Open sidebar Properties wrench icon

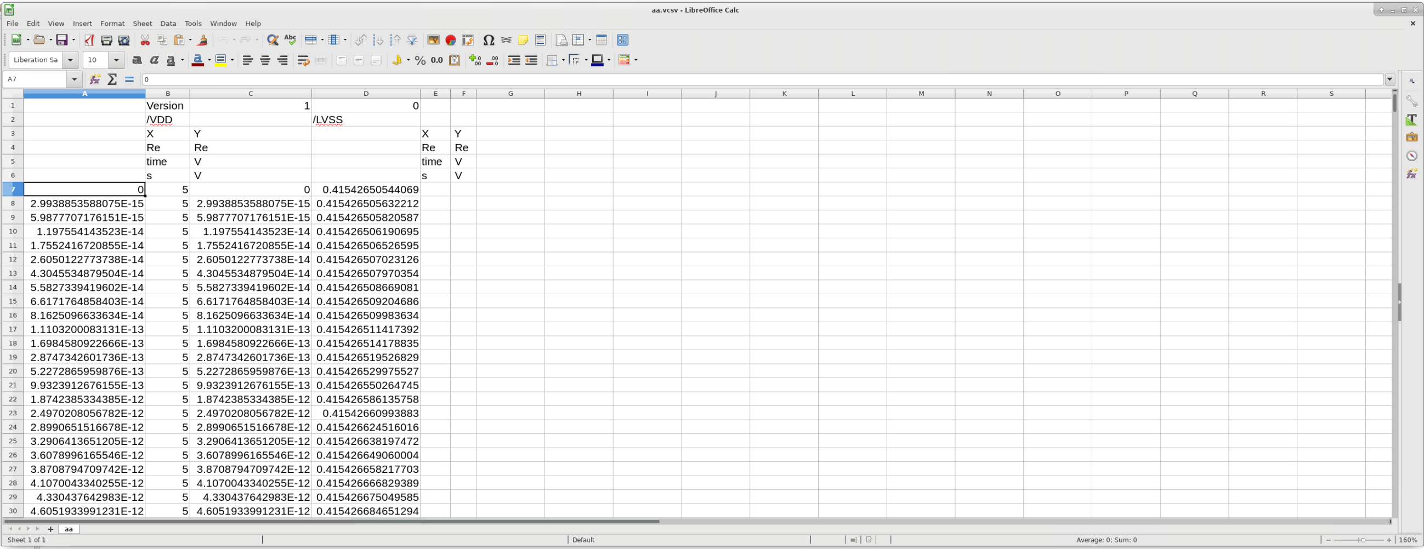tap(1412, 101)
